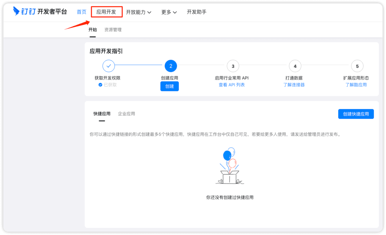Open 开发助手 in the top navigation

coord(197,12)
